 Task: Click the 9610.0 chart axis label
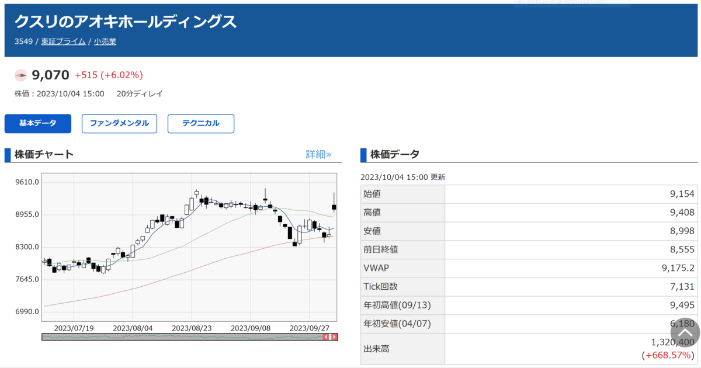27,182
